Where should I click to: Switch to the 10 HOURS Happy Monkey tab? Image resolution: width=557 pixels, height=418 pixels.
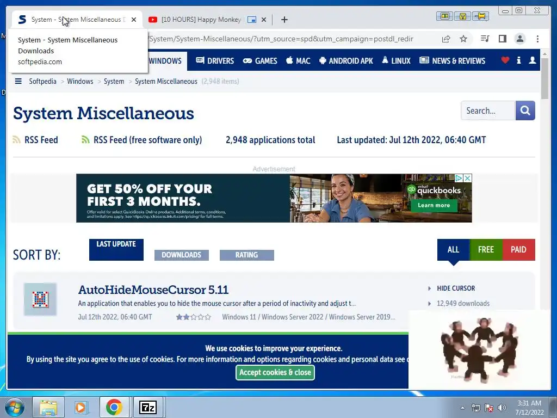[201, 20]
